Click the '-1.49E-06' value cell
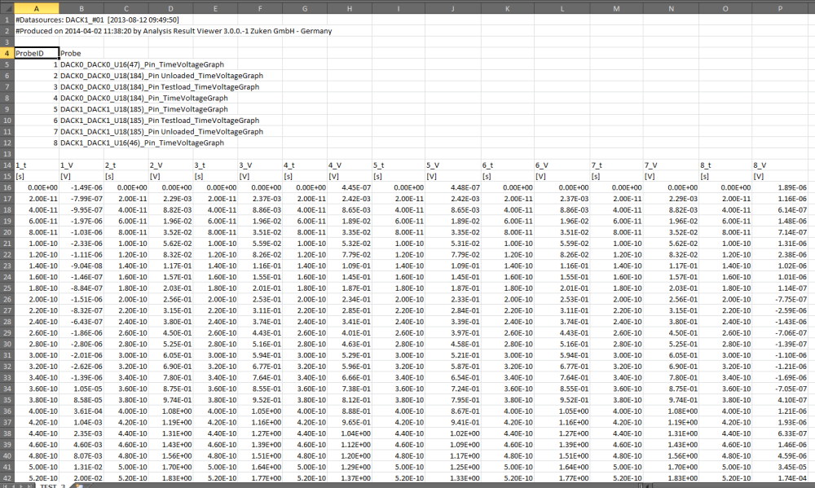 click(x=81, y=187)
